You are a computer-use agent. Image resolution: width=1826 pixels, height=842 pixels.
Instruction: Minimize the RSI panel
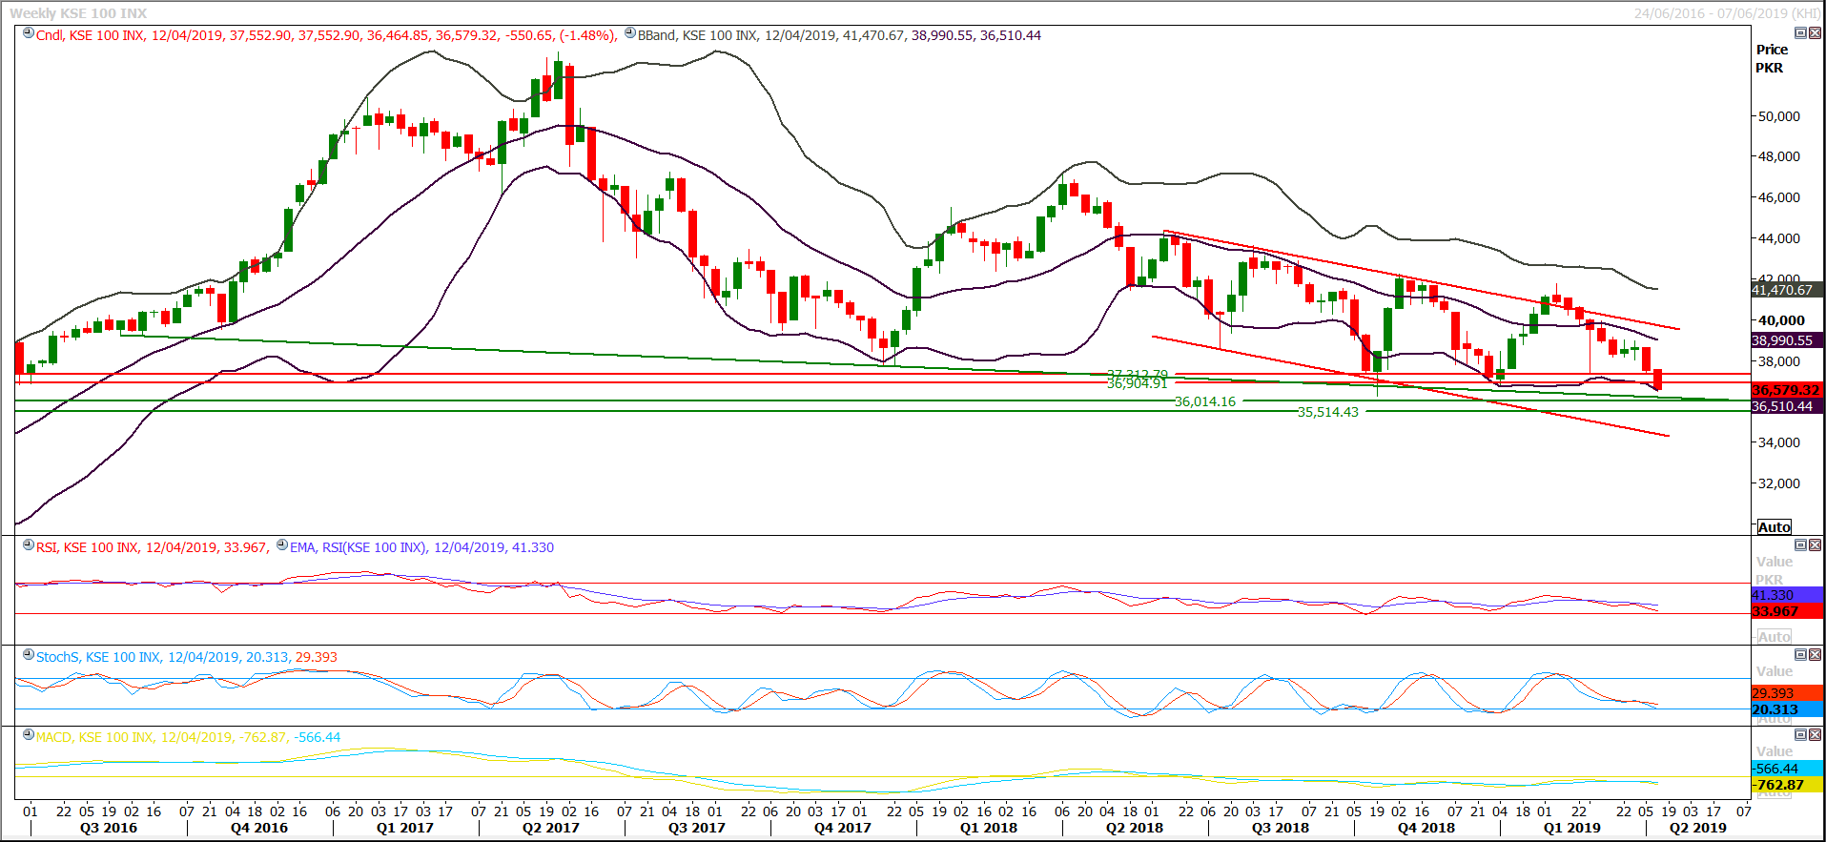point(1800,545)
